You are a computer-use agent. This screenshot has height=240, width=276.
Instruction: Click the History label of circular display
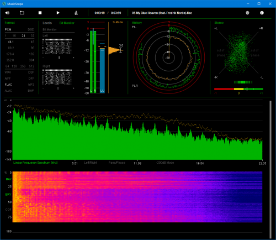137,23
